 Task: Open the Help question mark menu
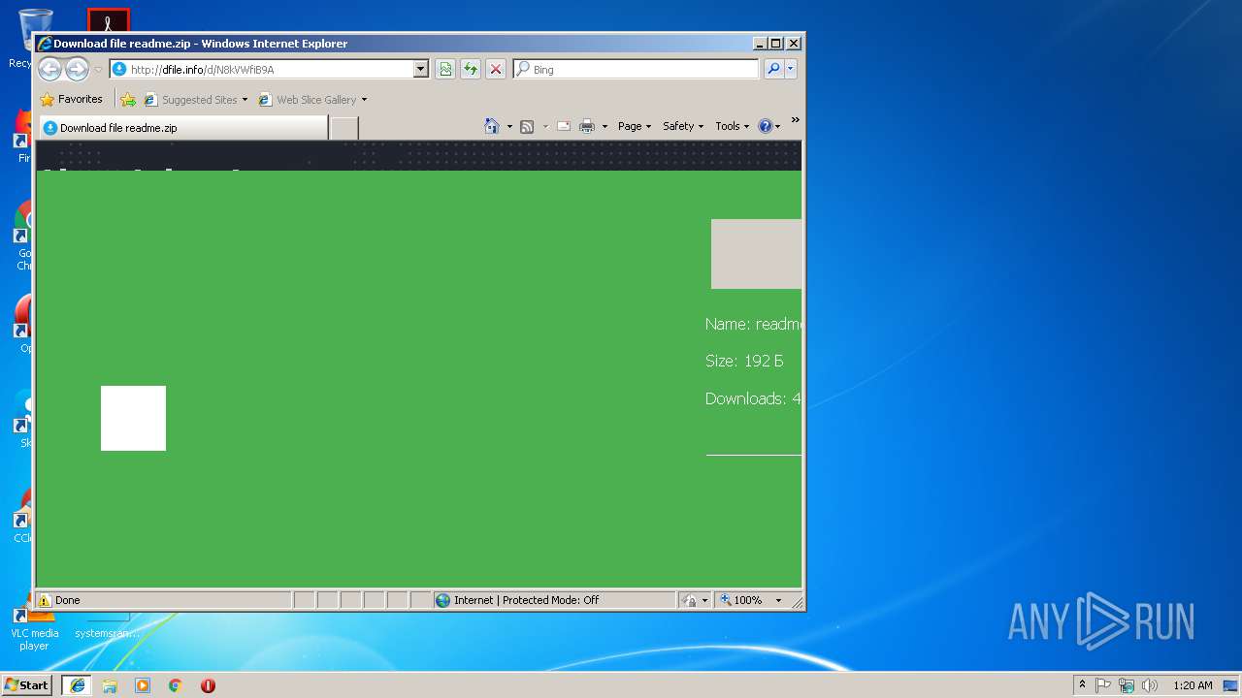point(769,126)
